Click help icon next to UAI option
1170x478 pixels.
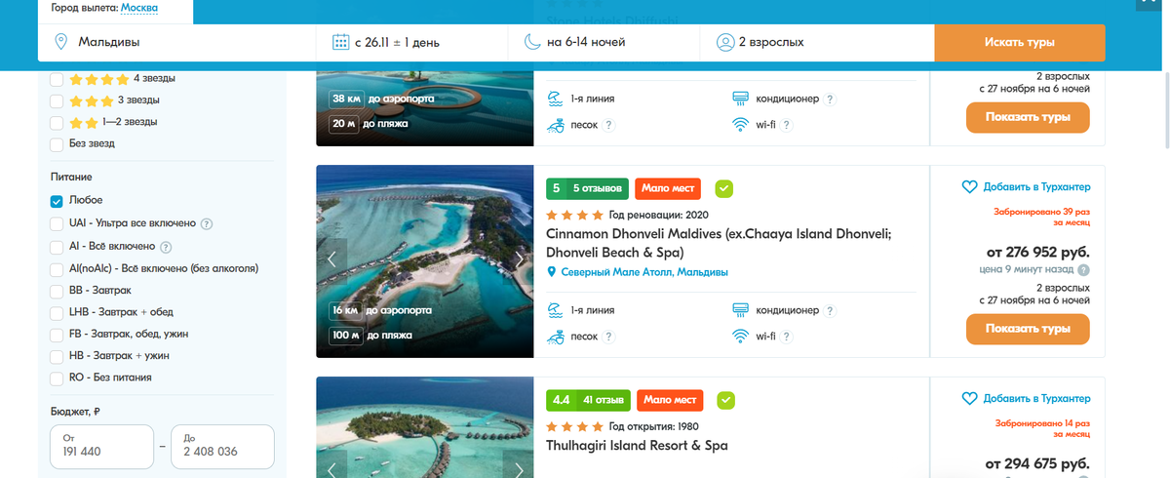point(206,223)
